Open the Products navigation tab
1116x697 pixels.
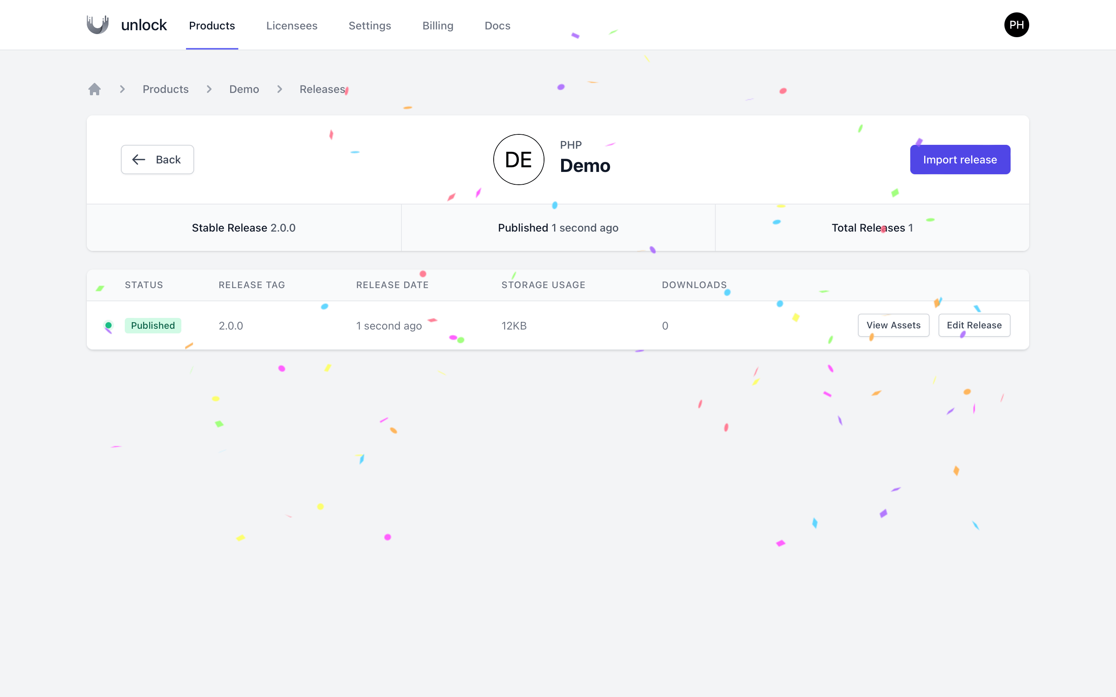[212, 26]
